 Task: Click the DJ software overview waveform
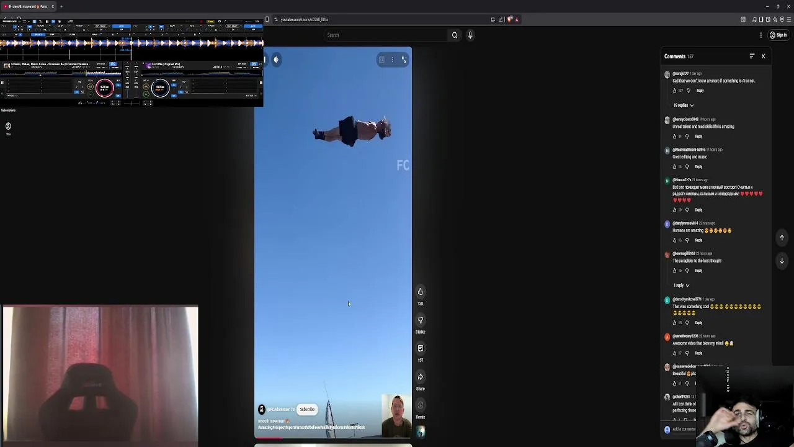(132, 43)
